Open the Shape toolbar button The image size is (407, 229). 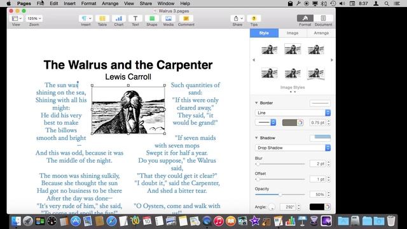coord(152,18)
